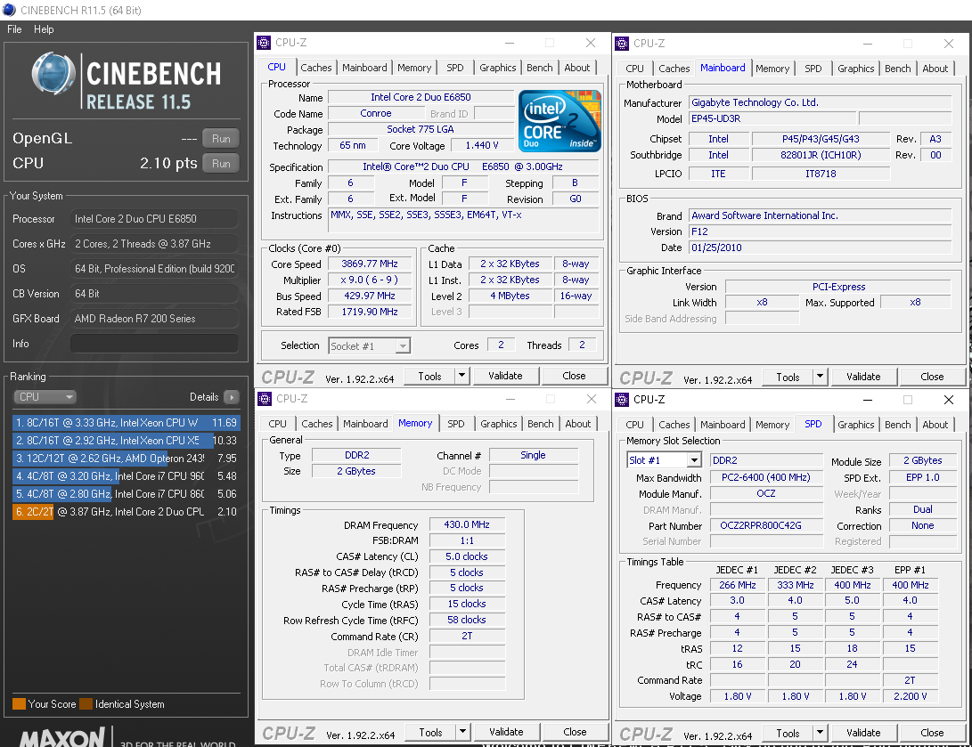Click the Intel Core 2 Duo logo badge
This screenshot has width=972, height=747.
pyautogui.click(x=560, y=121)
